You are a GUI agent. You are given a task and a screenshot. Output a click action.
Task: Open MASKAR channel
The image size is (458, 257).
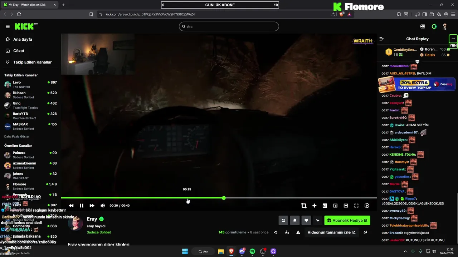(30, 126)
